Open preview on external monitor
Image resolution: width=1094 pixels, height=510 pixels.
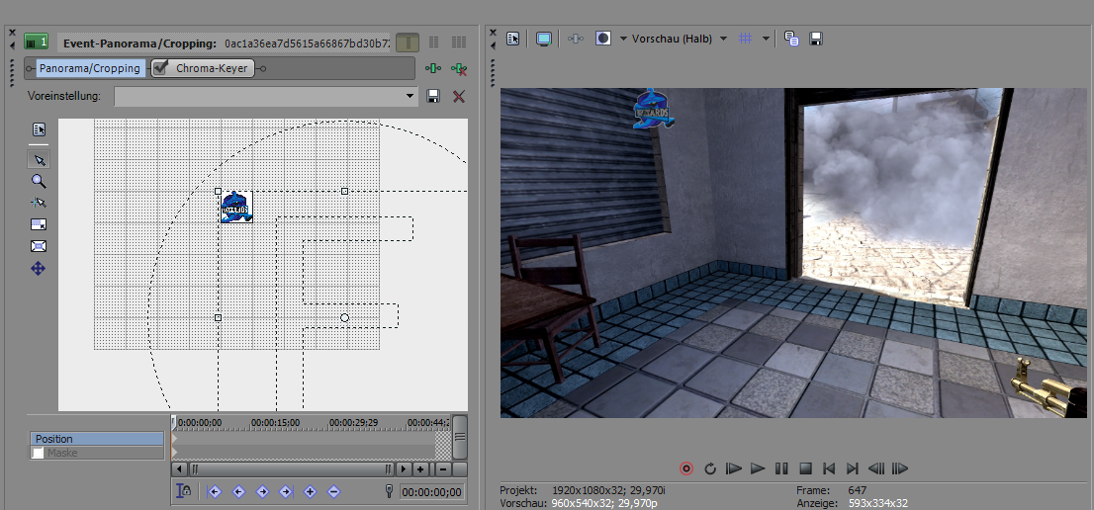[x=543, y=39]
